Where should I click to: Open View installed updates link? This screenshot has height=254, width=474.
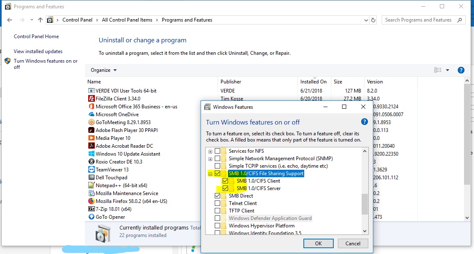pos(38,51)
